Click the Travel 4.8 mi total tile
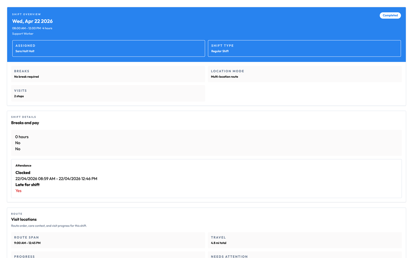The height and width of the screenshot is (258, 413). pos(305,240)
